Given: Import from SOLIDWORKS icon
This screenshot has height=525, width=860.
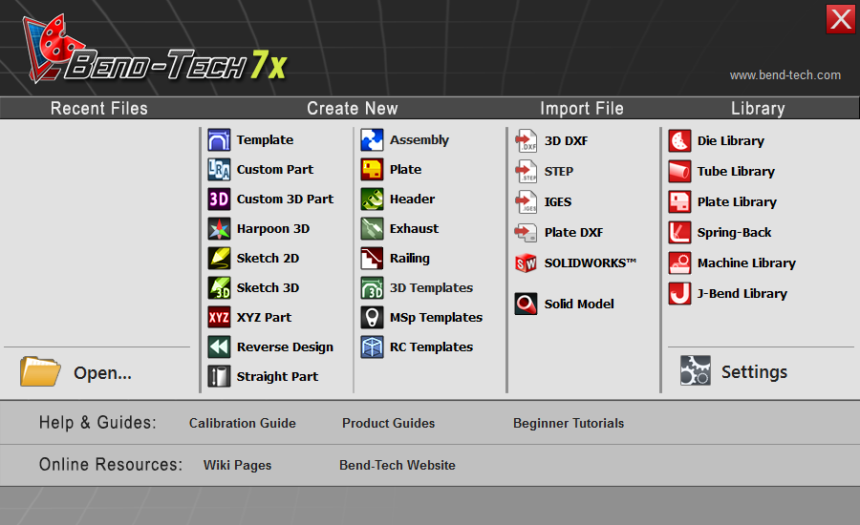Looking at the screenshot, I should click(526, 263).
